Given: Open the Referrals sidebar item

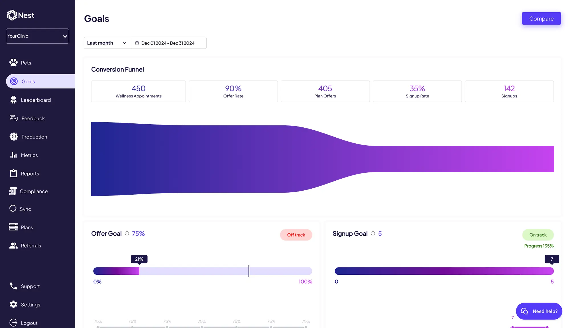Looking at the screenshot, I should 31,246.
